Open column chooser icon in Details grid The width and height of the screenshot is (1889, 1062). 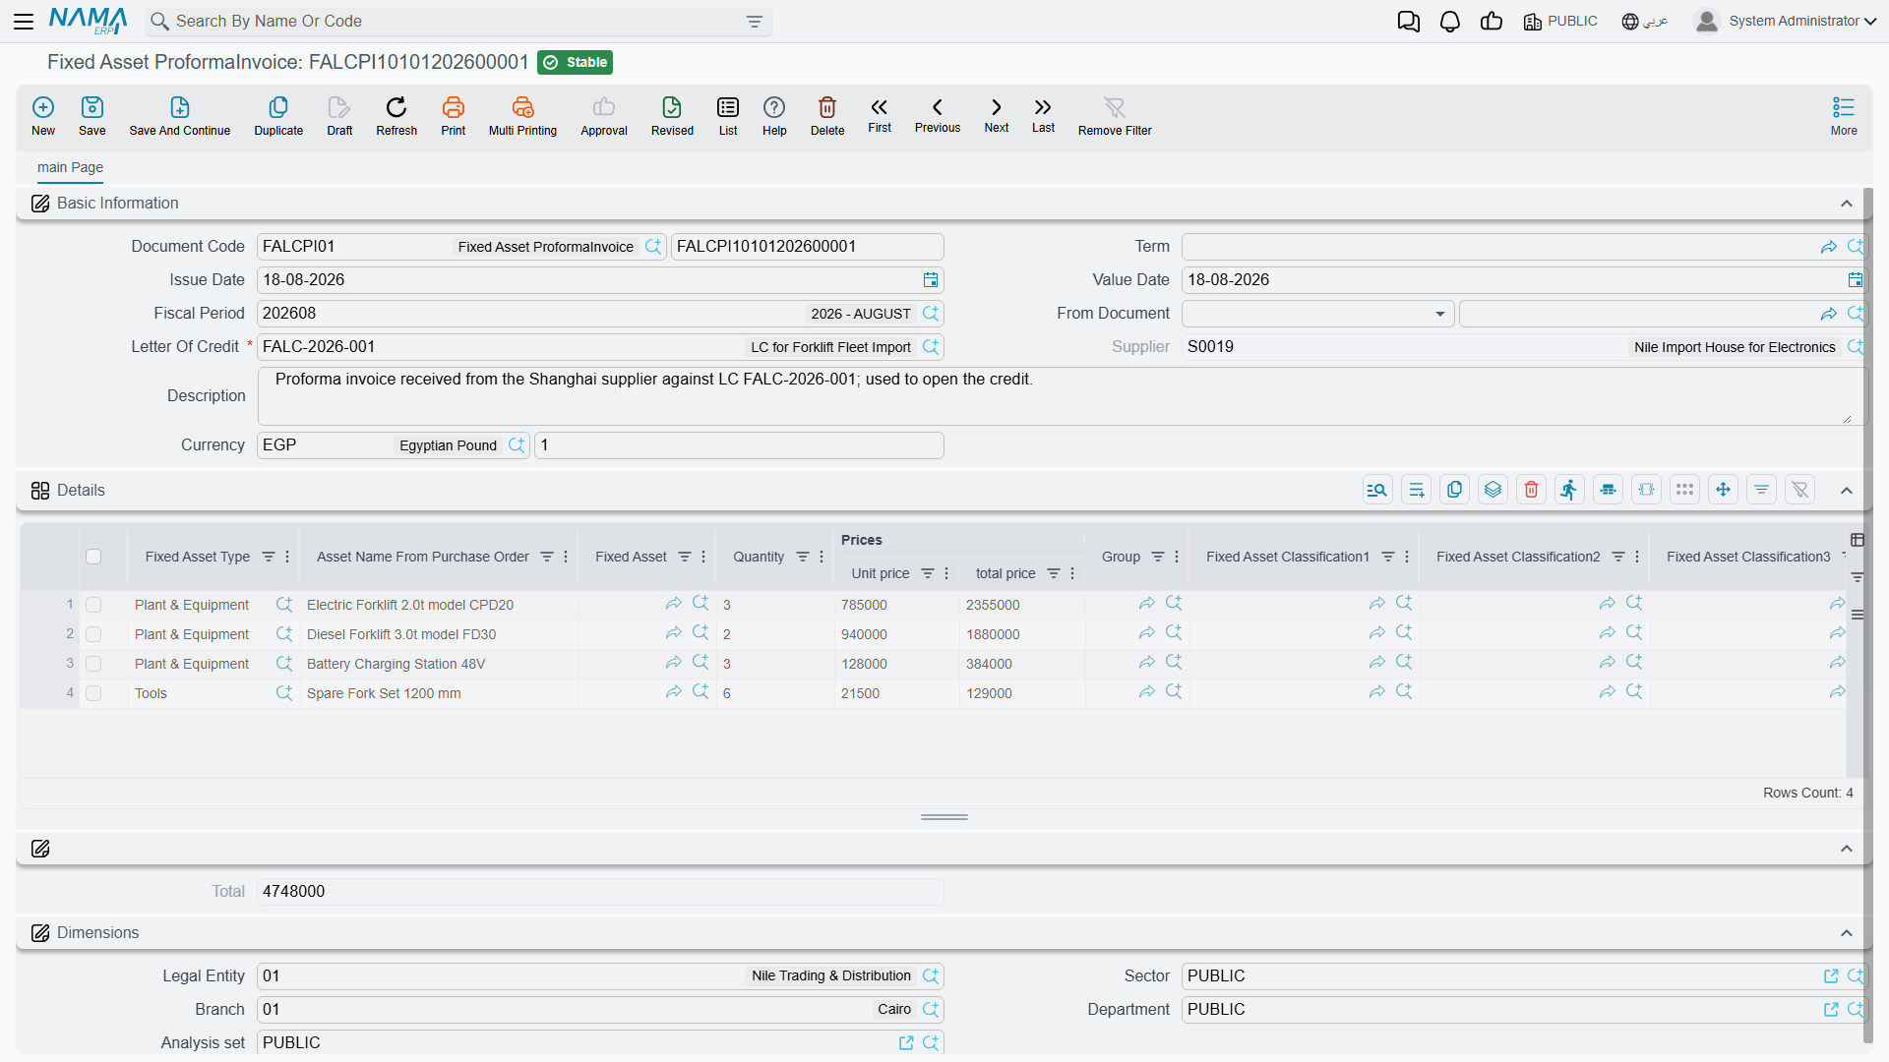click(x=1858, y=540)
